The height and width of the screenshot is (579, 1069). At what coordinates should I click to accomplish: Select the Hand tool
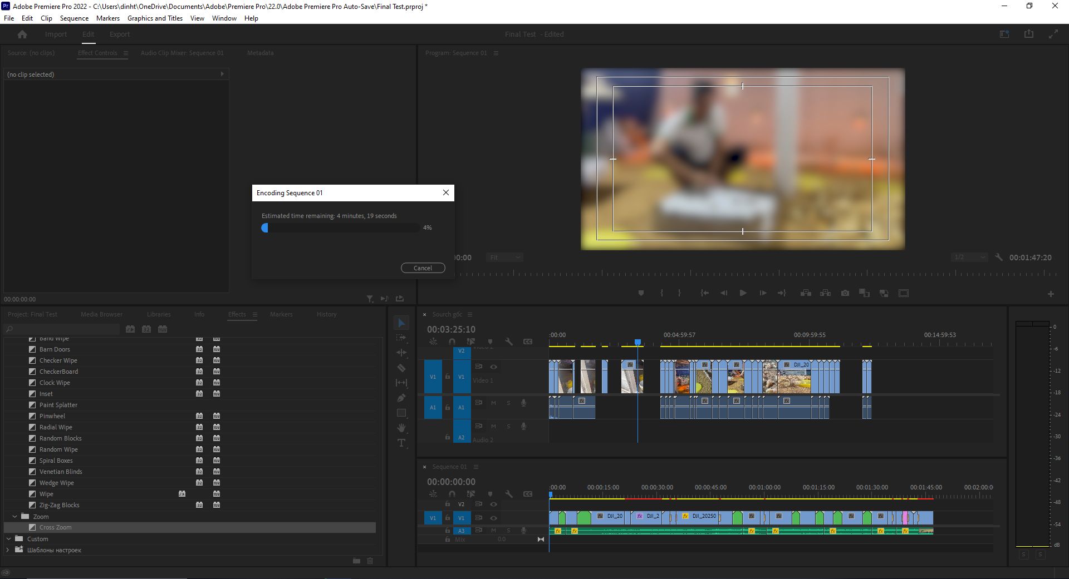[x=401, y=428]
